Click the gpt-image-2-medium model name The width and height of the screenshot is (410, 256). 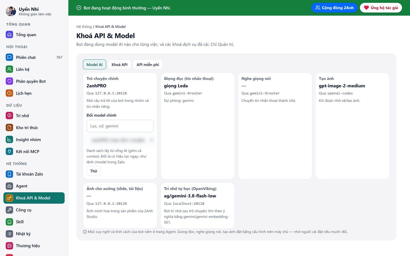click(x=342, y=86)
